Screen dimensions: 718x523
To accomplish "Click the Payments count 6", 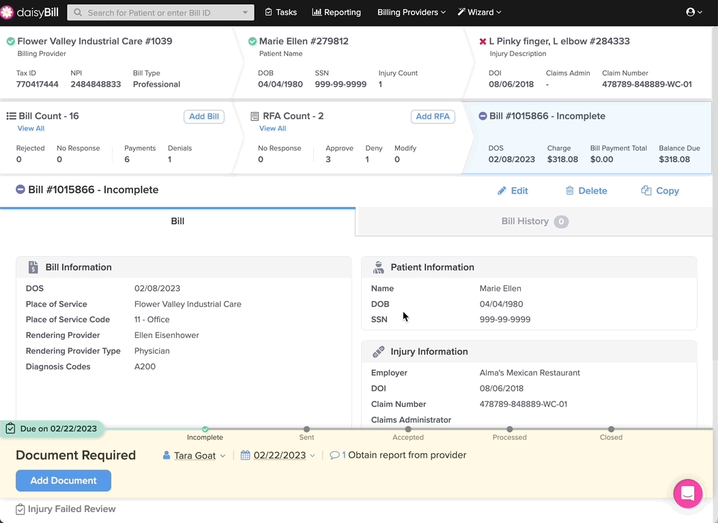I will [x=127, y=159].
